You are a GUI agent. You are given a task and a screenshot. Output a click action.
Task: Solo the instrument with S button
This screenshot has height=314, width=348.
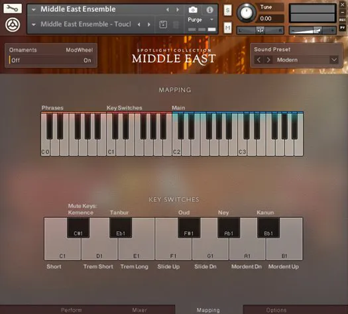[227, 10]
